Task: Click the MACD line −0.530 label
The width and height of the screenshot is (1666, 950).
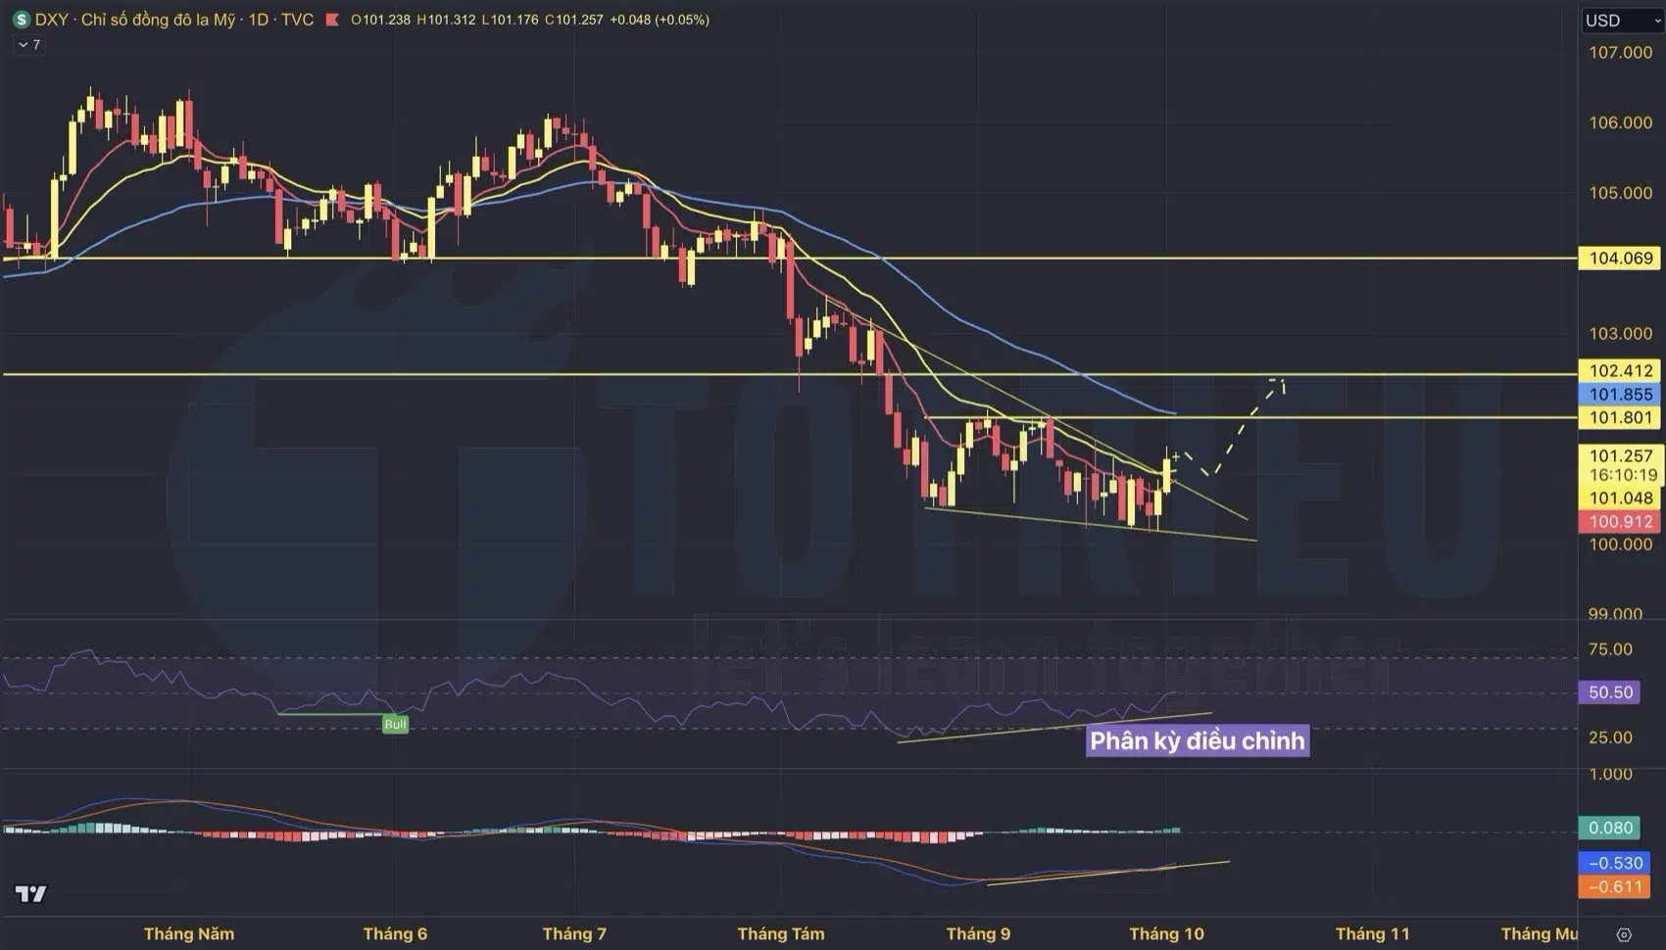Action: [x=1615, y=863]
